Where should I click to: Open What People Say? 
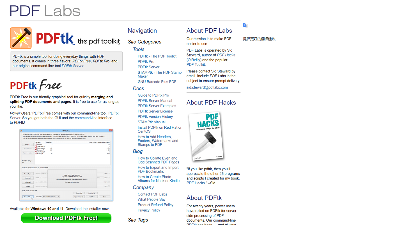(151, 199)
